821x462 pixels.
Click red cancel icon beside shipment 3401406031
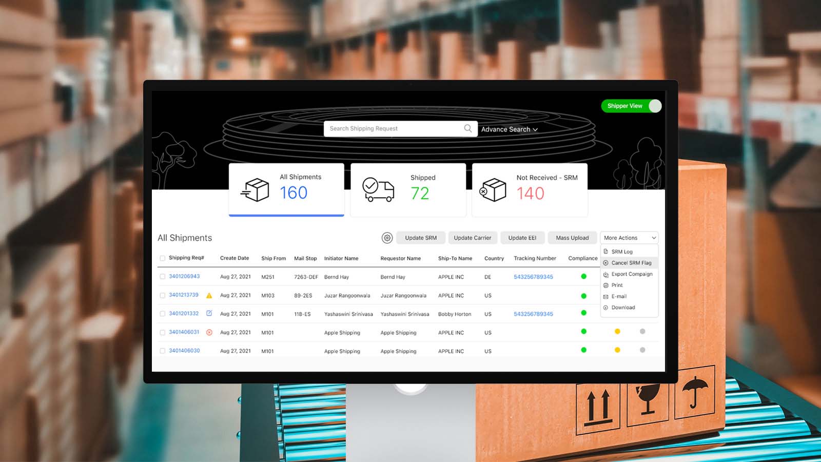pos(209,332)
